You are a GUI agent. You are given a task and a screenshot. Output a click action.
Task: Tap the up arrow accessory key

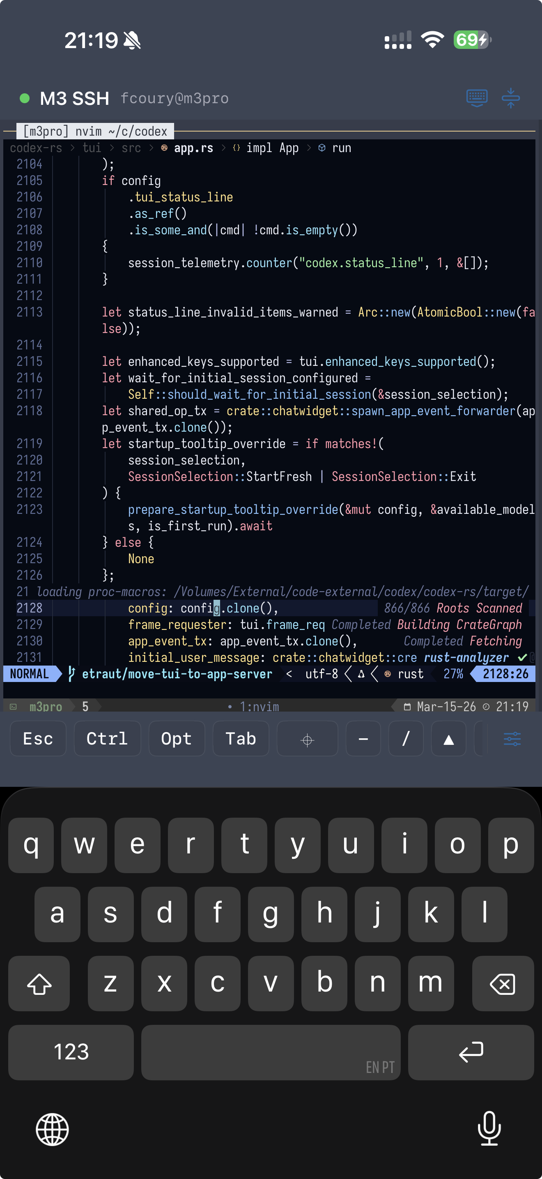449,738
